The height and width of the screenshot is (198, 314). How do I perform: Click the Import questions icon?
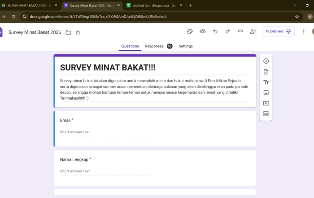click(266, 72)
